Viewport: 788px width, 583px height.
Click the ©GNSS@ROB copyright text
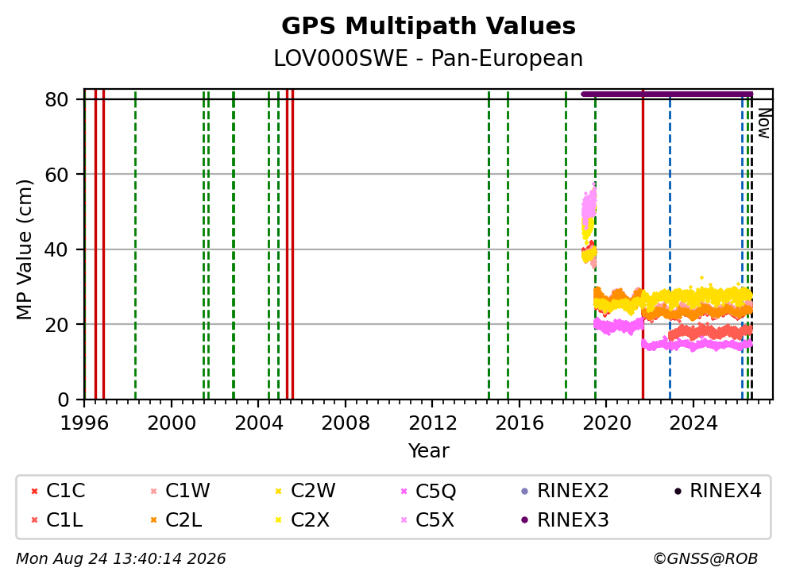705,559
